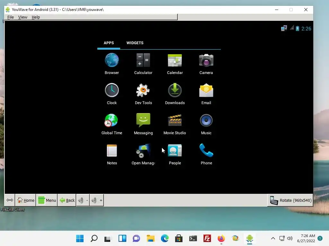The image size is (329, 246).
Task: Open Microsoft Store from taskbar
Action: (179, 238)
